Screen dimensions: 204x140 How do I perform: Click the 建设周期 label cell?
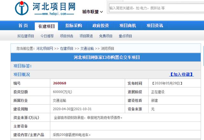[31, 109]
